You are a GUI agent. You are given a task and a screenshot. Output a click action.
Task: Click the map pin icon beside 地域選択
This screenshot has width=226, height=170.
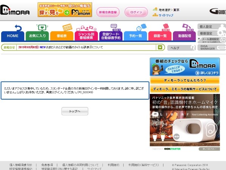point(155,9)
